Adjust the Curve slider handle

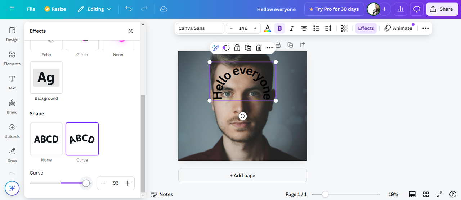point(86,183)
